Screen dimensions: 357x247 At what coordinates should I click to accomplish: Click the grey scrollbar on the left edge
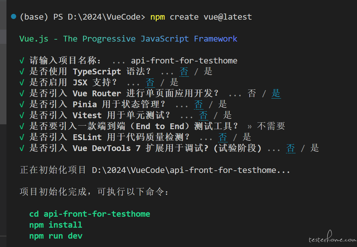pos(3,62)
